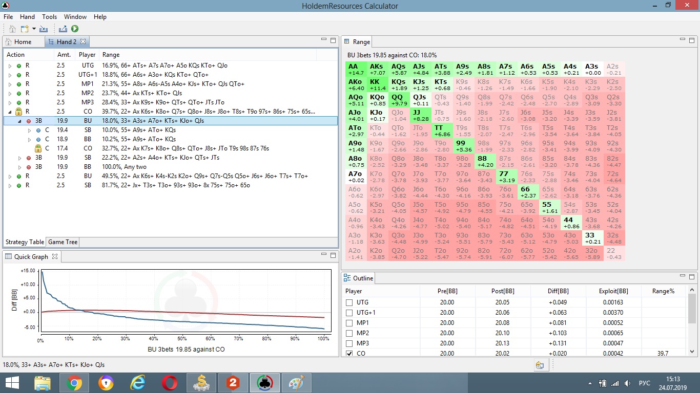Select the KK +11.4 range cell
This screenshot has height=393, width=700.
(x=378, y=85)
